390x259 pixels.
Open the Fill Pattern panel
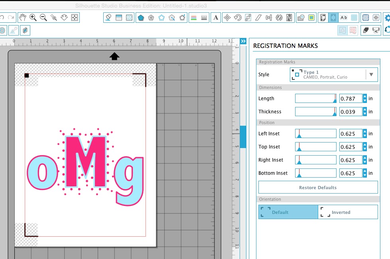pyautogui.click(x=129, y=18)
